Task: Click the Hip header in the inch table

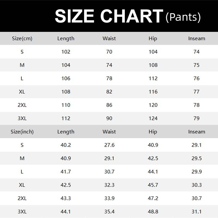Action: point(153,132)
